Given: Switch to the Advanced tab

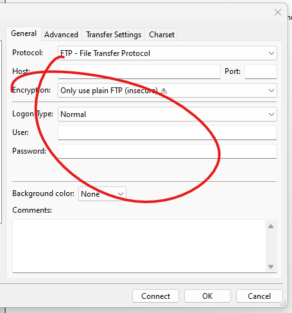Looking at the screenshot, I should tap(61, 35).
